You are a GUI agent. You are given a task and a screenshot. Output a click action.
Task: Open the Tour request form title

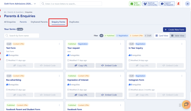click(74, 48)
